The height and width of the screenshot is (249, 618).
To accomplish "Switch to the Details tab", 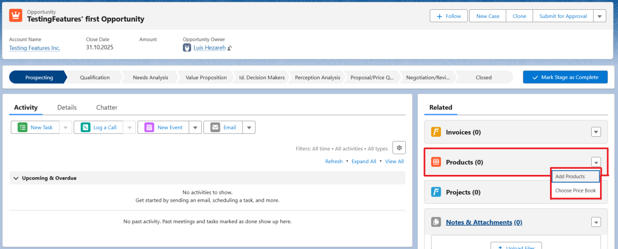I will [x=67, y=108].
